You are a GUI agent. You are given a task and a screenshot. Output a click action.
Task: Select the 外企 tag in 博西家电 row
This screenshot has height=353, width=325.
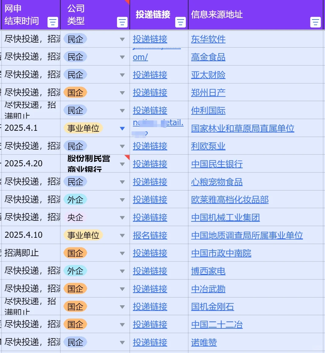coord(75,271)
